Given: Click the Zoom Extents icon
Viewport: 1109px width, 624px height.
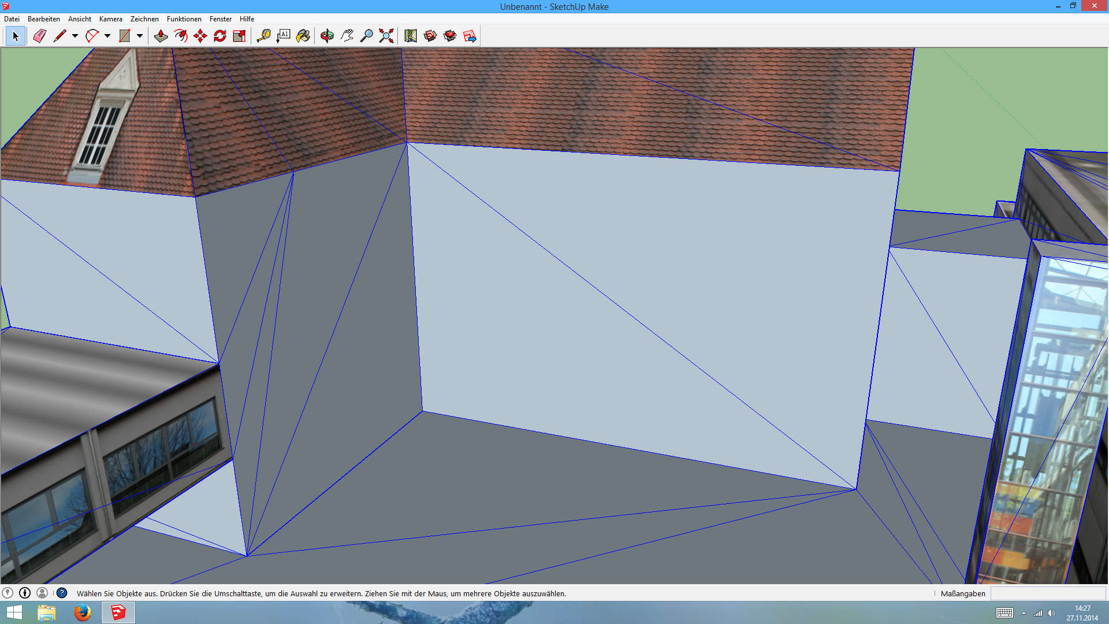Looking at the screenshot, I should [386, 36].
